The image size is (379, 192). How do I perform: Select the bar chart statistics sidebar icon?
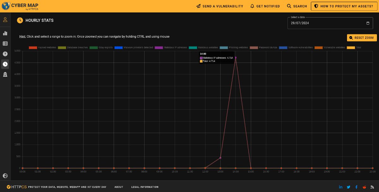pyautogui.click(x=5, y=33)
